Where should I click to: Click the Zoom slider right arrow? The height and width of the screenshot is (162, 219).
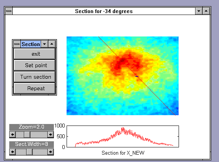pos(50,135)
